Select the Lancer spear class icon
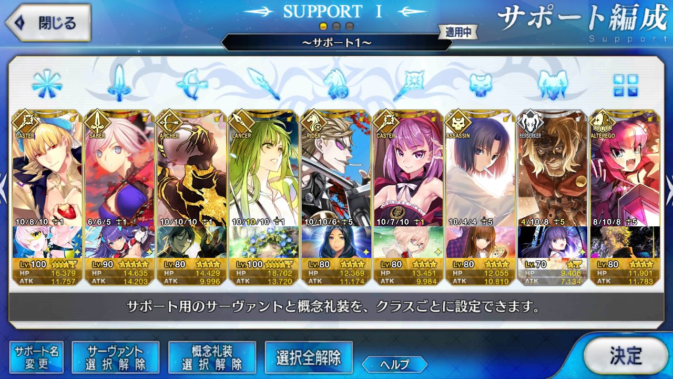 click(263, 84)
